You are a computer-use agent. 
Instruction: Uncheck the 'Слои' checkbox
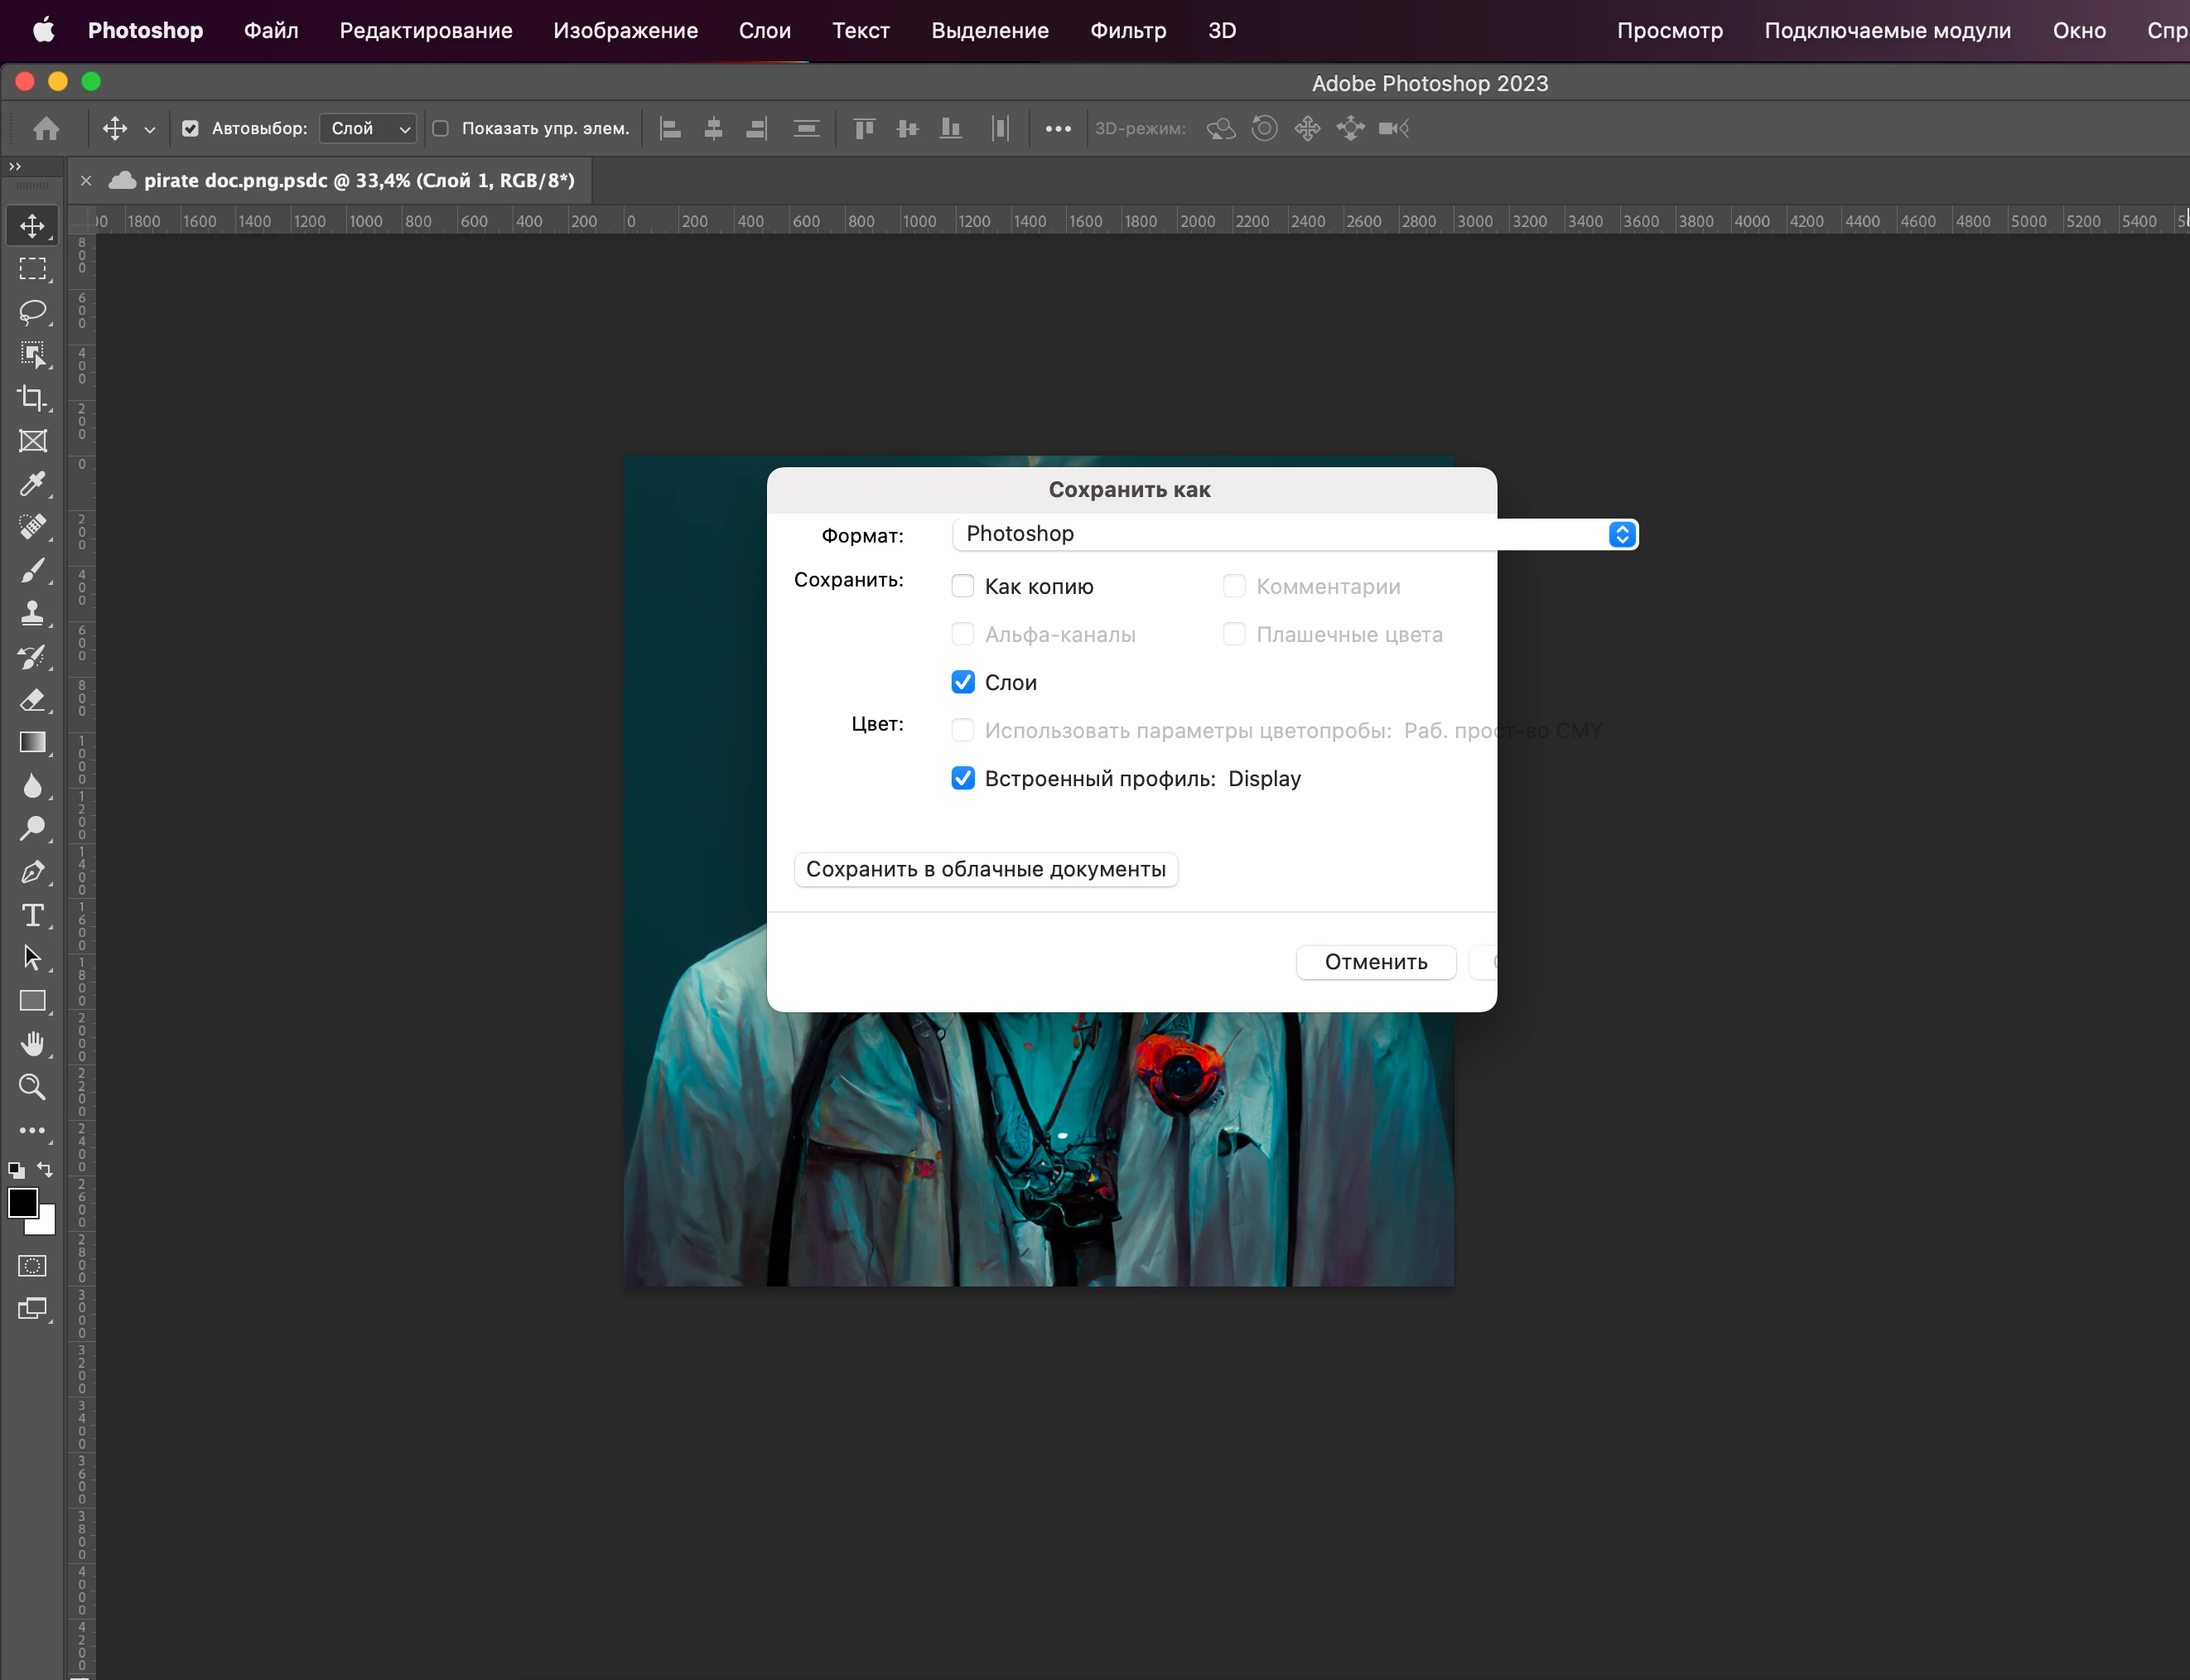pos(962,682)
